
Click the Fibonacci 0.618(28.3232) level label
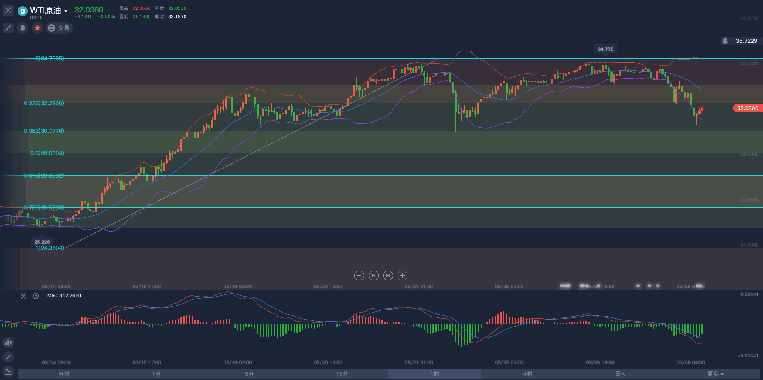pyautogui.click(x=44, y=175)
